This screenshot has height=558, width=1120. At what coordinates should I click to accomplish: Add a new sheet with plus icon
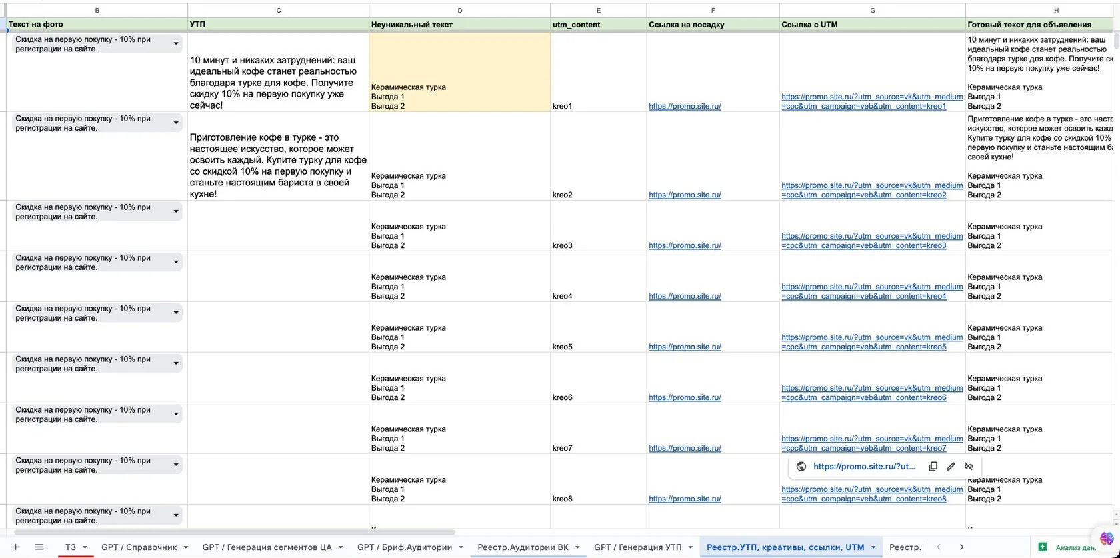15,547
